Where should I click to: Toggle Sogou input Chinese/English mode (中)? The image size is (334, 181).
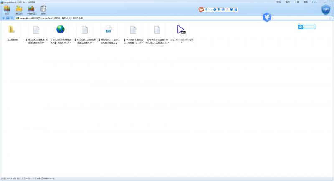pos(206,9)
